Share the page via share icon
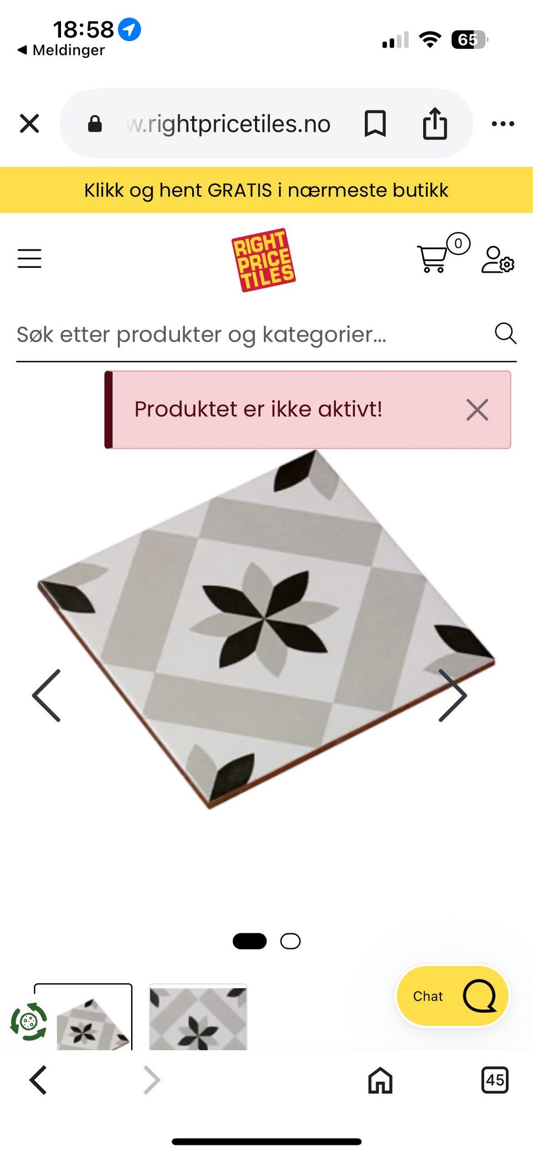This screenshot has width=533, height=1156. pos(435,123)
